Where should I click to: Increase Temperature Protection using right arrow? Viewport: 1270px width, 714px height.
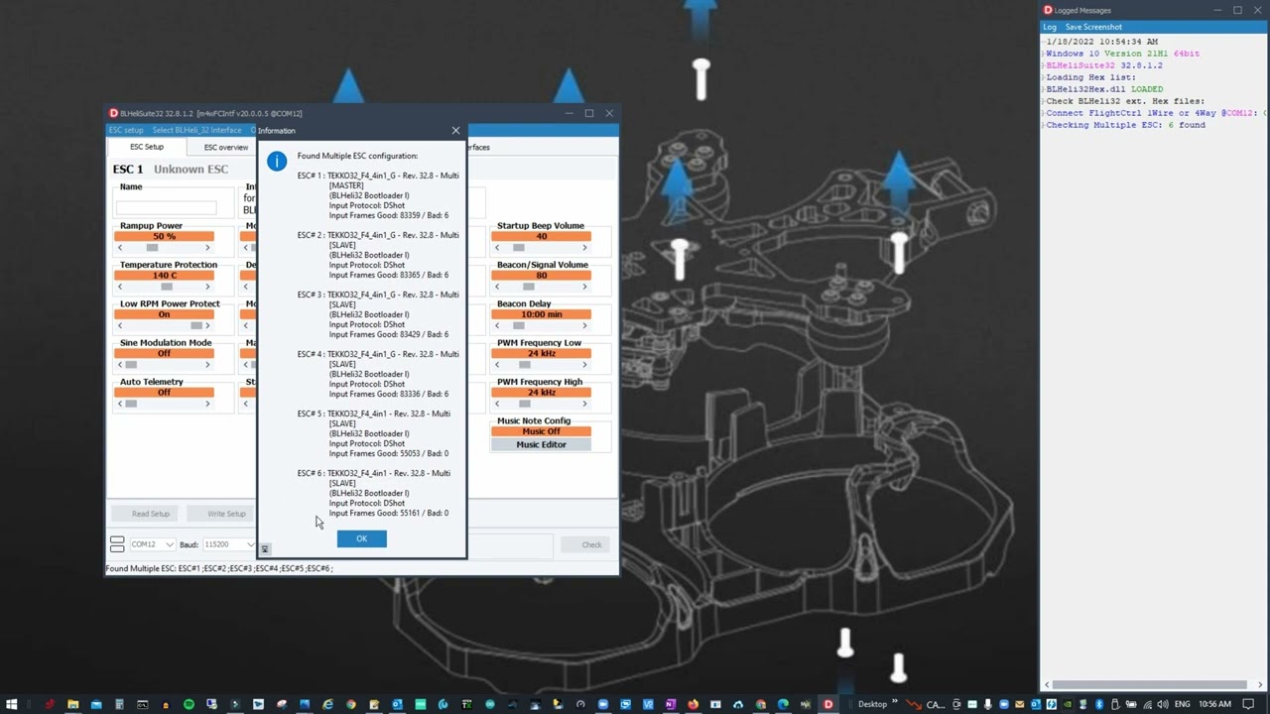click(x=207, y=287)
